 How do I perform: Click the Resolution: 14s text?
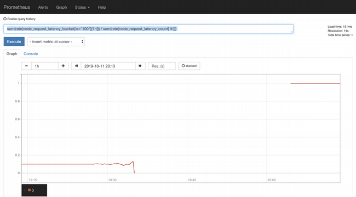(338, 31)
